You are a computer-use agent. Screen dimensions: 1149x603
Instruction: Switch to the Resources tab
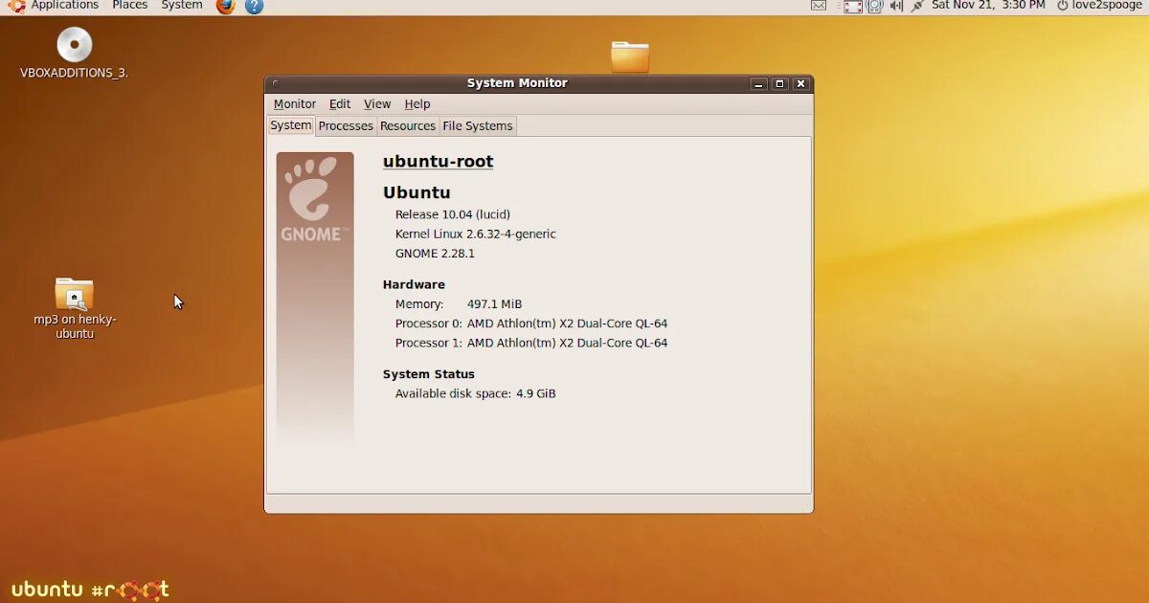(x=408, y=126)
